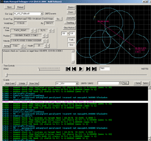Click the Velocity value field

pos(26,41)
